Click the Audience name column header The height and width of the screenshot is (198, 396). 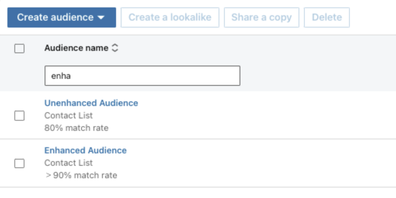click(76, 48)
